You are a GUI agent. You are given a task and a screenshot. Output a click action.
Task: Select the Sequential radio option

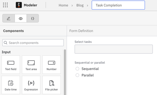pos(77,69)
